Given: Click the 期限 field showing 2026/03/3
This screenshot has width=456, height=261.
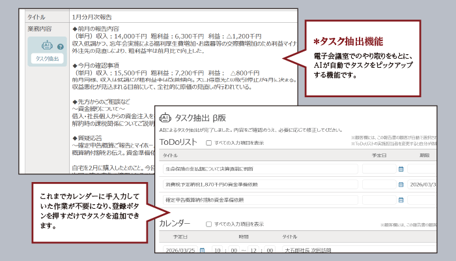Looking at the screenshot, I should tap(422, 185).
